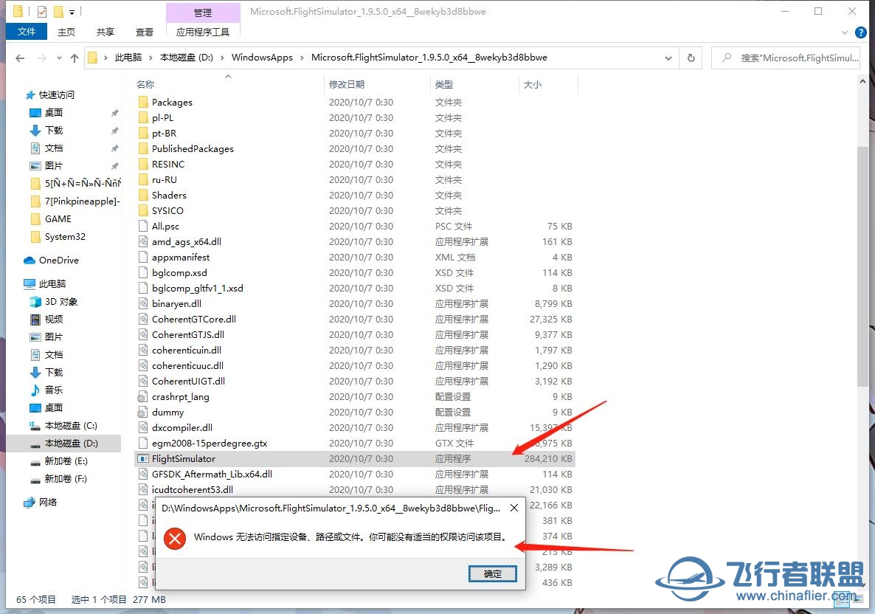Open the GAME folder in navigation pane
Image resolution: width=875 pixels, height=614 pixels.
point(58,218)
